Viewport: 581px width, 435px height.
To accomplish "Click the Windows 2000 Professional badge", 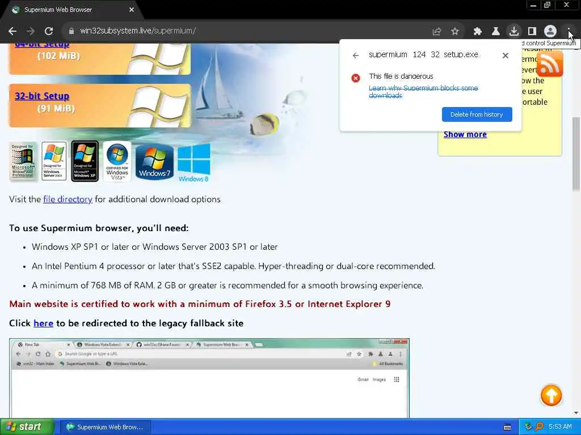I will [23, 161].
